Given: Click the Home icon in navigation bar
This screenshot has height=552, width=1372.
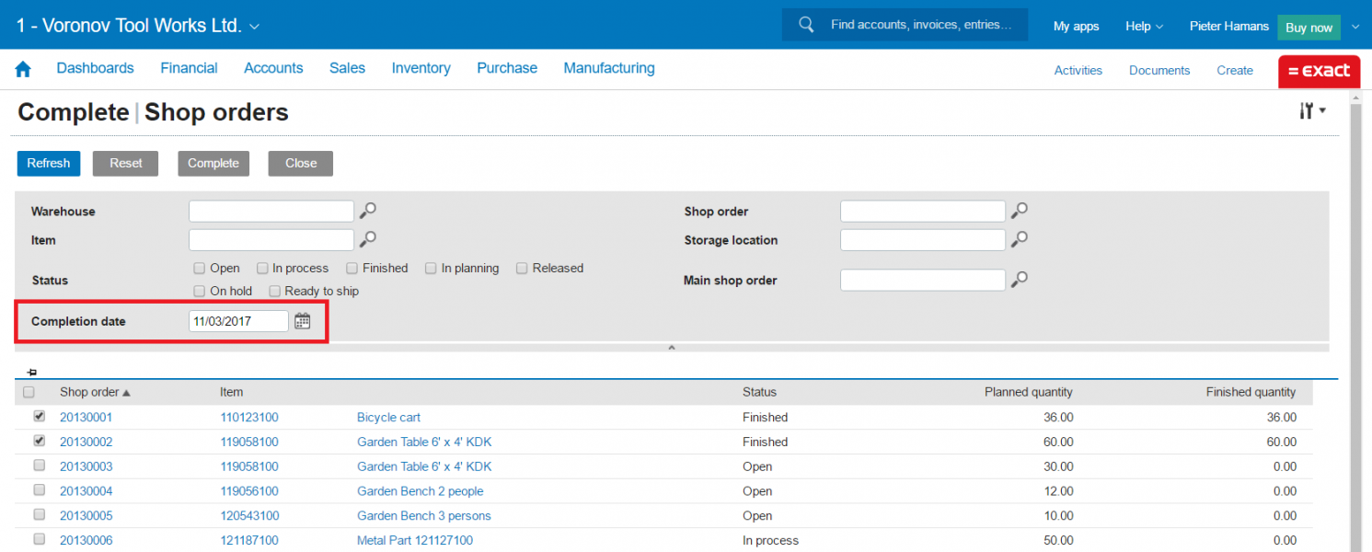Looking at the screenshot, I should (23, 69).
